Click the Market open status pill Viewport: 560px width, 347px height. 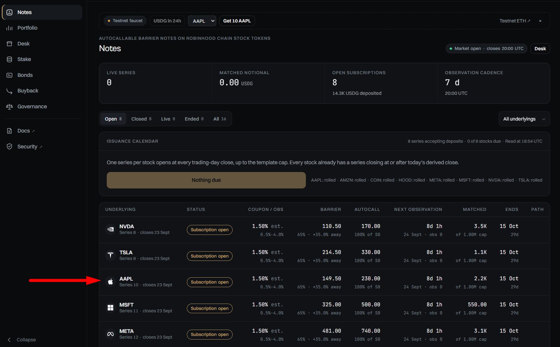(486, 48)
